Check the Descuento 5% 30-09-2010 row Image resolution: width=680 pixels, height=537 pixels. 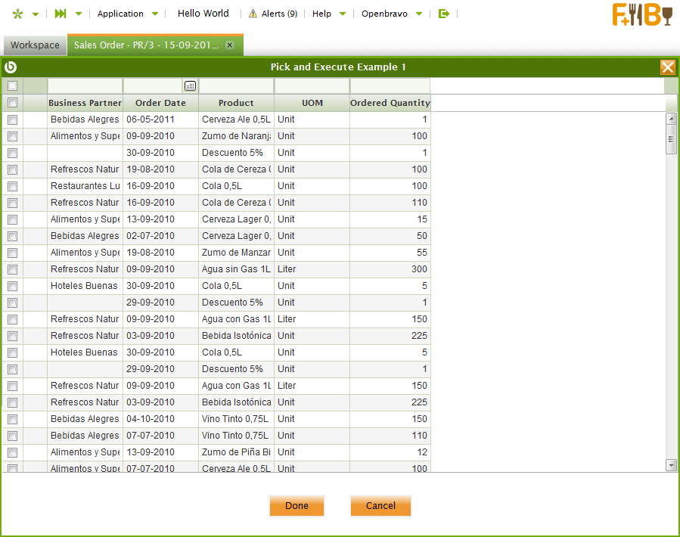point(13,153)
